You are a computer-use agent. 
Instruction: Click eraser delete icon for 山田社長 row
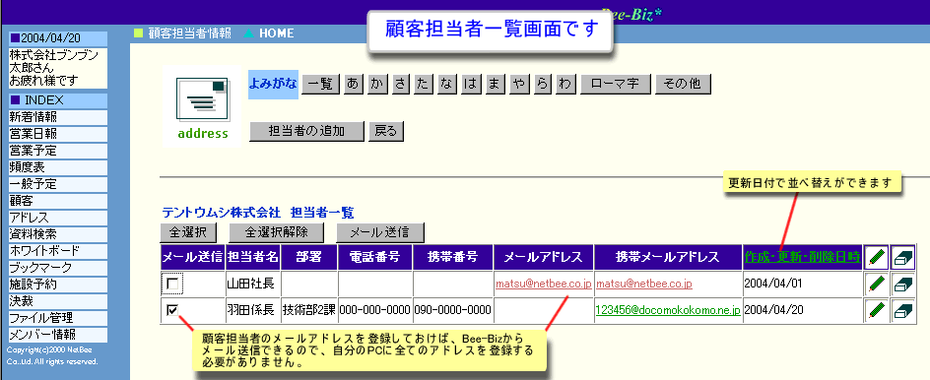click(902, 285)
